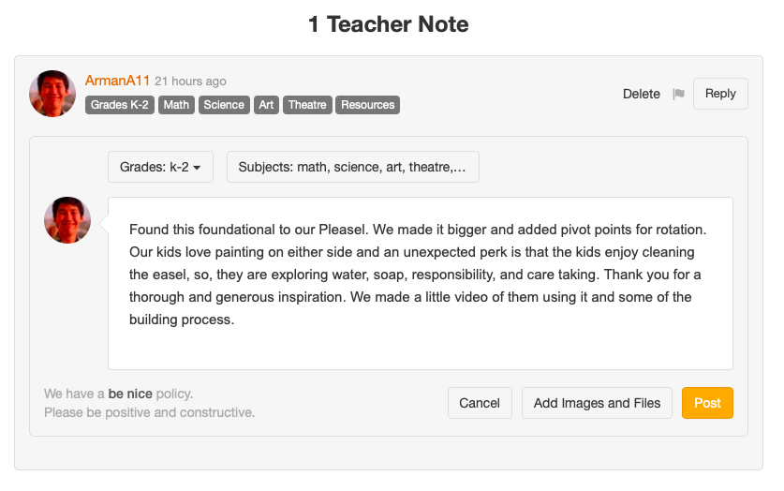The image size is (784, 491).
Task: Click the 21 hours ago timestamp
Action: pos(190,82)
